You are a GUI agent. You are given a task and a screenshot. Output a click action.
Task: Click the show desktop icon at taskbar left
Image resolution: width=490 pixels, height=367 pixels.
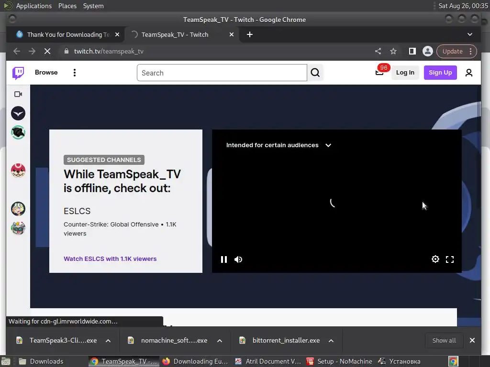6,361
